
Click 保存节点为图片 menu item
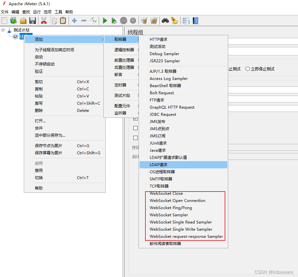65,146
